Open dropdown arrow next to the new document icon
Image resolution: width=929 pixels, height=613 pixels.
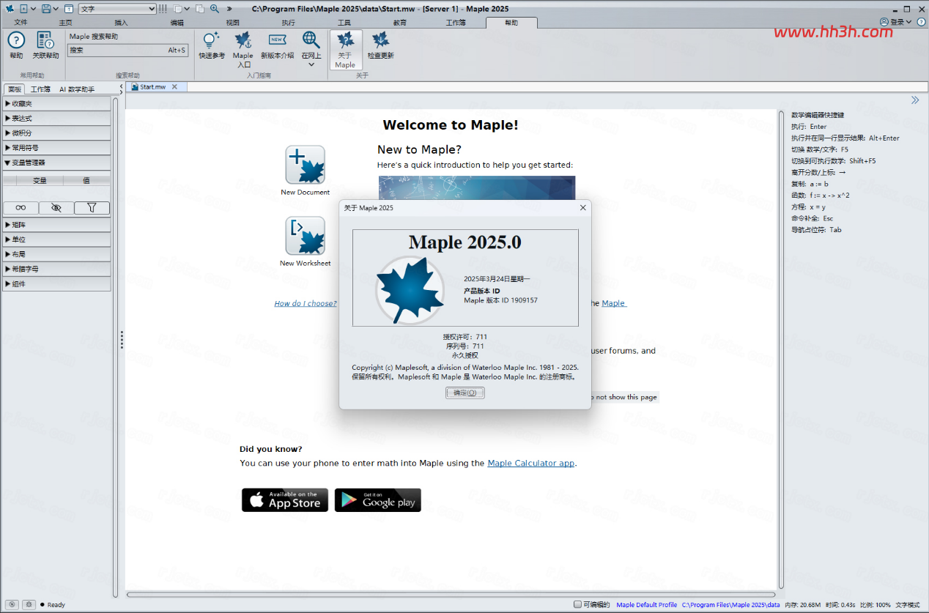pyautogui.click(x=34, y=9)
